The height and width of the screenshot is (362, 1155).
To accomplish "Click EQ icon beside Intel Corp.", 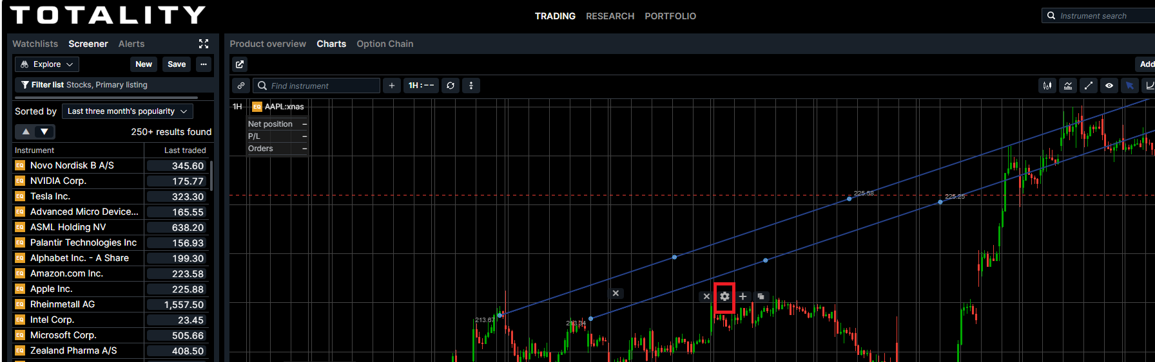I will click(20, 320).
